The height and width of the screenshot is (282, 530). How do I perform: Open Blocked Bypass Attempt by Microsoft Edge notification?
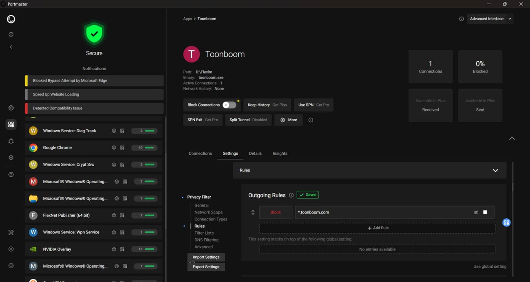pyautogui.click(x=94, y=81)
